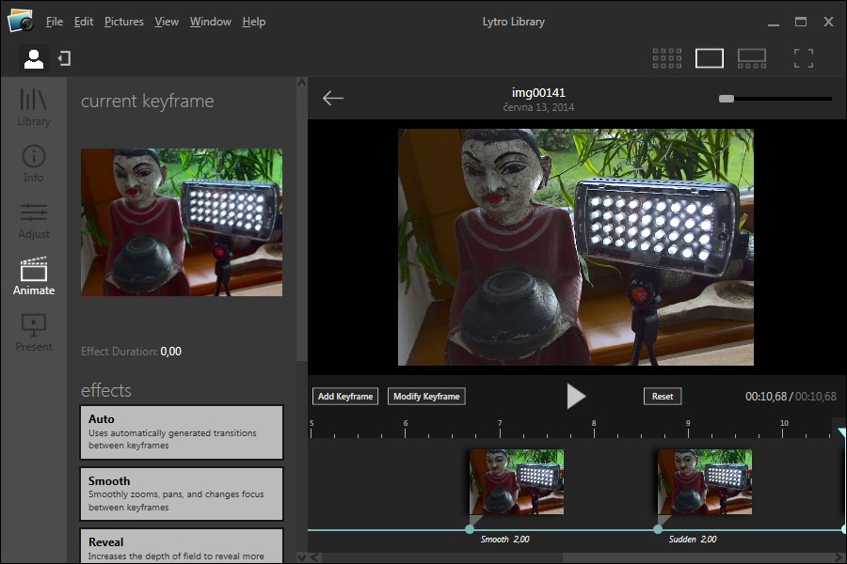Open the View menu
This screenshot has height=564, width=847.
click(x=167, y=22)
